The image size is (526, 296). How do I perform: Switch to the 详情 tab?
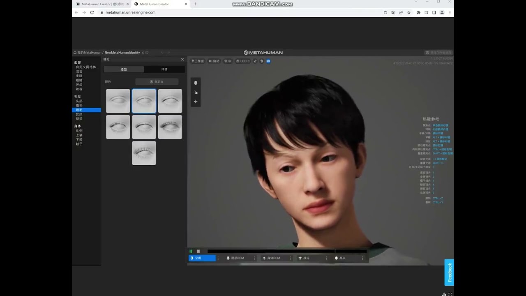pos(164,69)
